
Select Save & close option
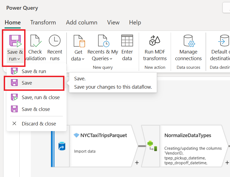36,109
